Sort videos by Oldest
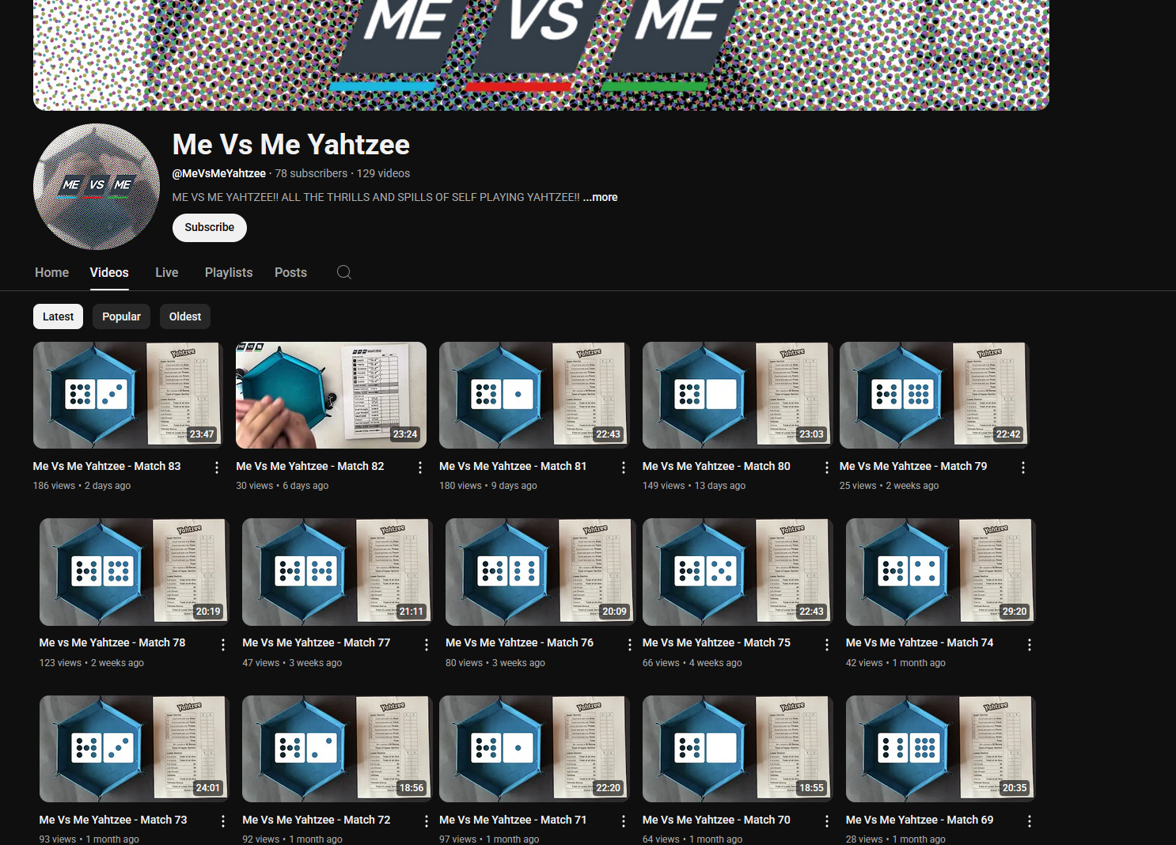 (185, 316)
